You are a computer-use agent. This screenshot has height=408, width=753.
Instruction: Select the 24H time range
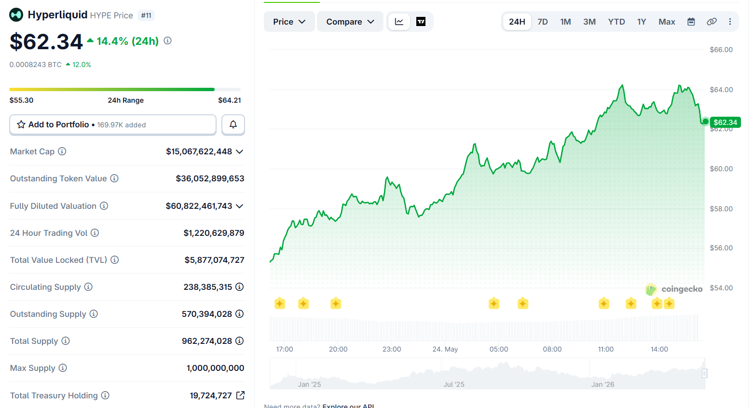coord(517,22)
